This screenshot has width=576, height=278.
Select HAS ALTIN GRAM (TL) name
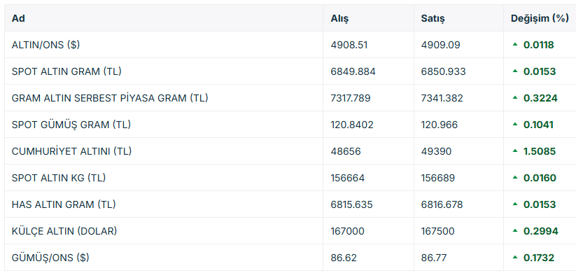pos(64,204)
